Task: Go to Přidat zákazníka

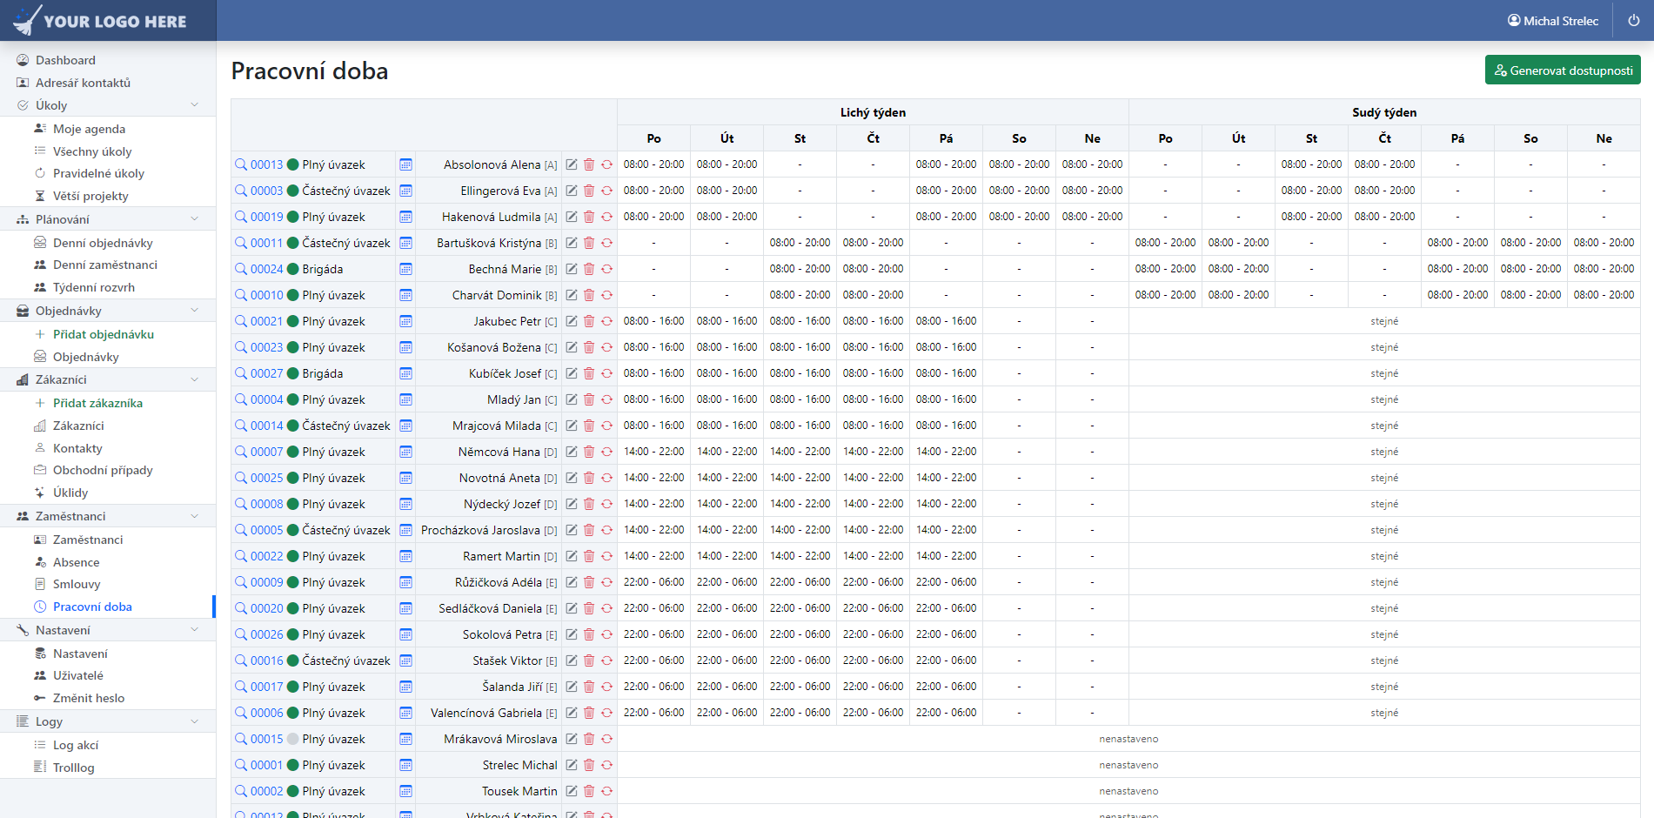Action: pyautogui.click(x=97, y=403)
